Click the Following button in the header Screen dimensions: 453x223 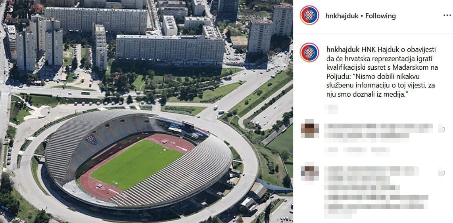(x=380, y=16)
